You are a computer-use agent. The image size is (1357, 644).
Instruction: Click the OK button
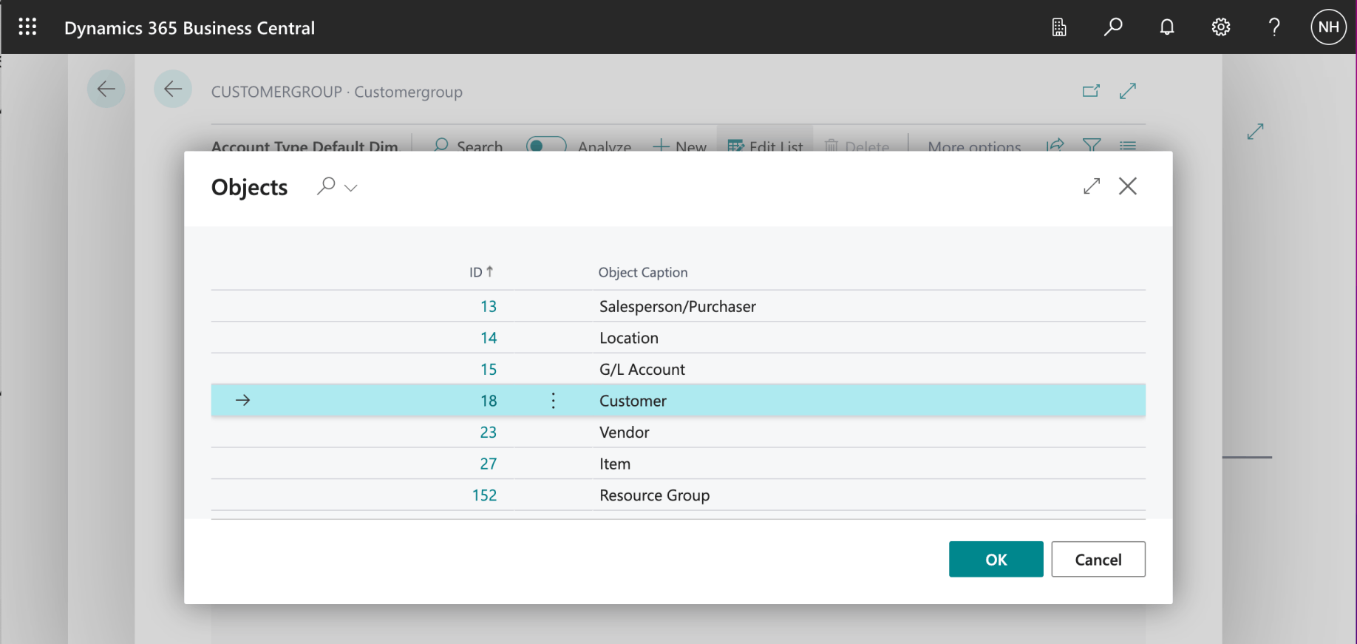[996, 559]
